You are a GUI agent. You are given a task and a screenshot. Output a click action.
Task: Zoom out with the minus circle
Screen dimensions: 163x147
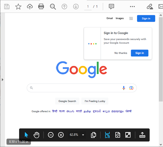pyautogui.click(x=50, y=135)
